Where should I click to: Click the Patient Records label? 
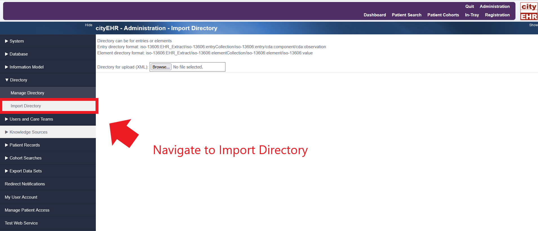point(25,145)
